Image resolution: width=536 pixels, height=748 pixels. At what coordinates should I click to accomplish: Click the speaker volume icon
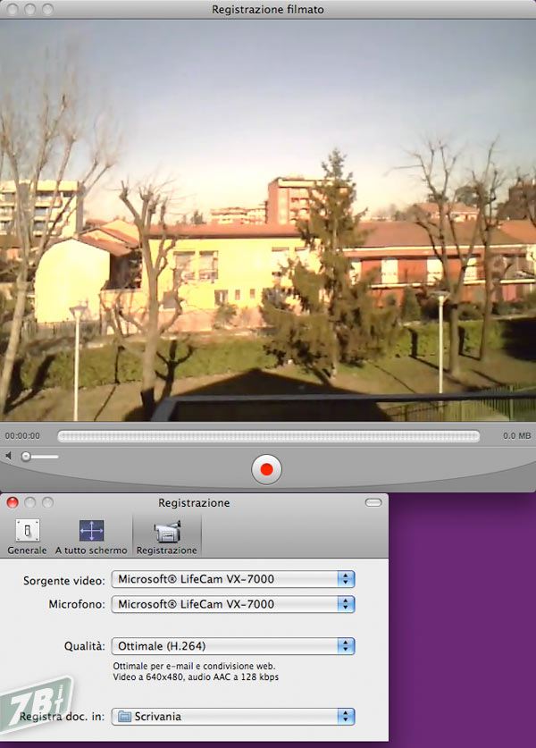pyautogui.click(x=9, y=456)
